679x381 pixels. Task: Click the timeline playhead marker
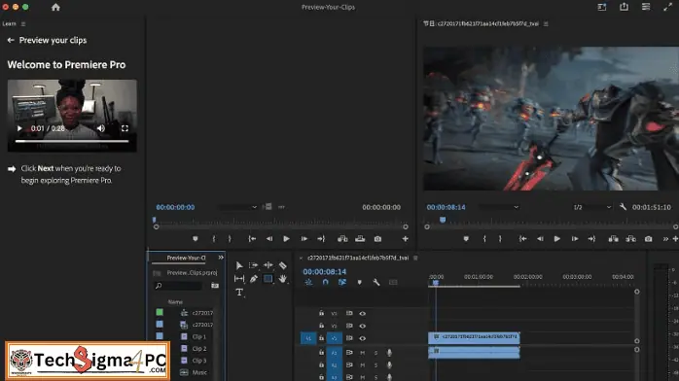436,283
